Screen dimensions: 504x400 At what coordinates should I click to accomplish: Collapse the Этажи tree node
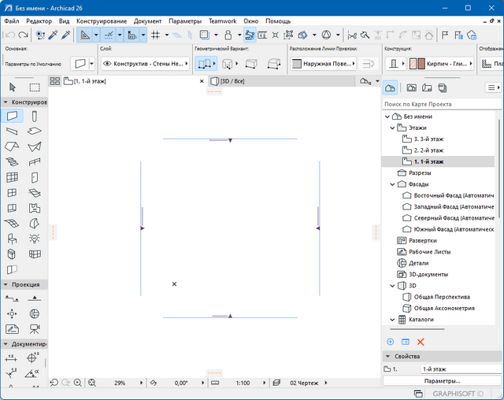coord(391,127)
